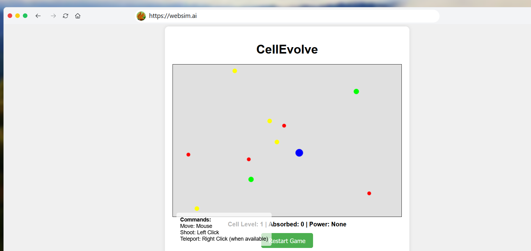531x251 pixels.
Task: Focus the websim.ai address bar
Action: [287, 16]
